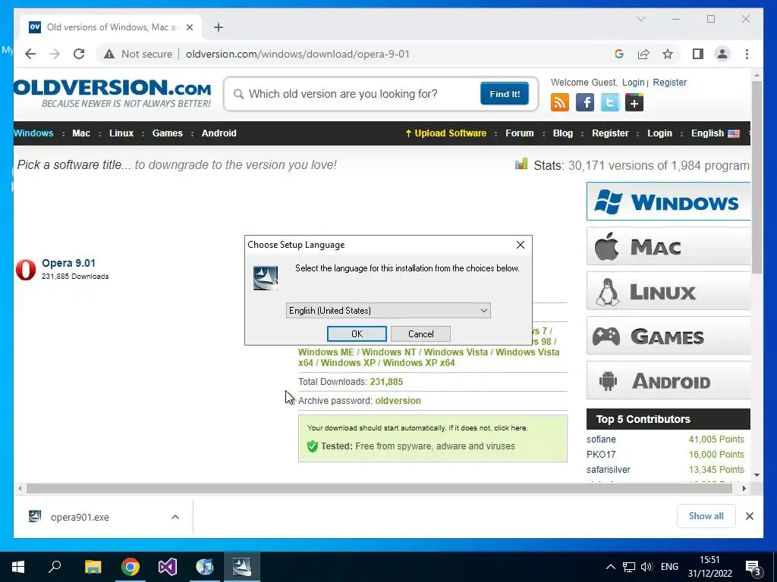777x582 pixels.
Task: Select Mac in the site nav bar
Action: coord(81,133)
